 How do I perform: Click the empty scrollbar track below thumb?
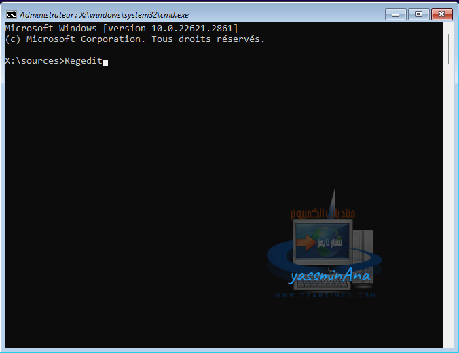448,205
